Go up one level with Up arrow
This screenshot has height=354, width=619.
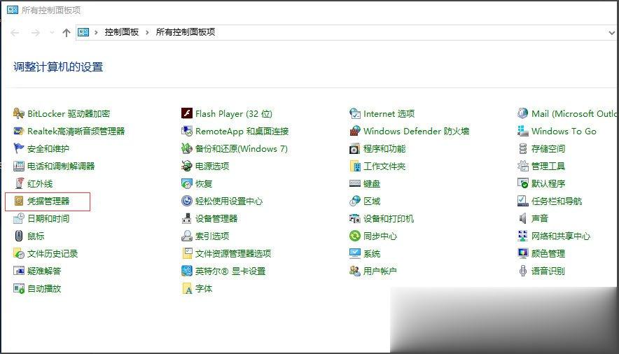(x=67, y=33)
